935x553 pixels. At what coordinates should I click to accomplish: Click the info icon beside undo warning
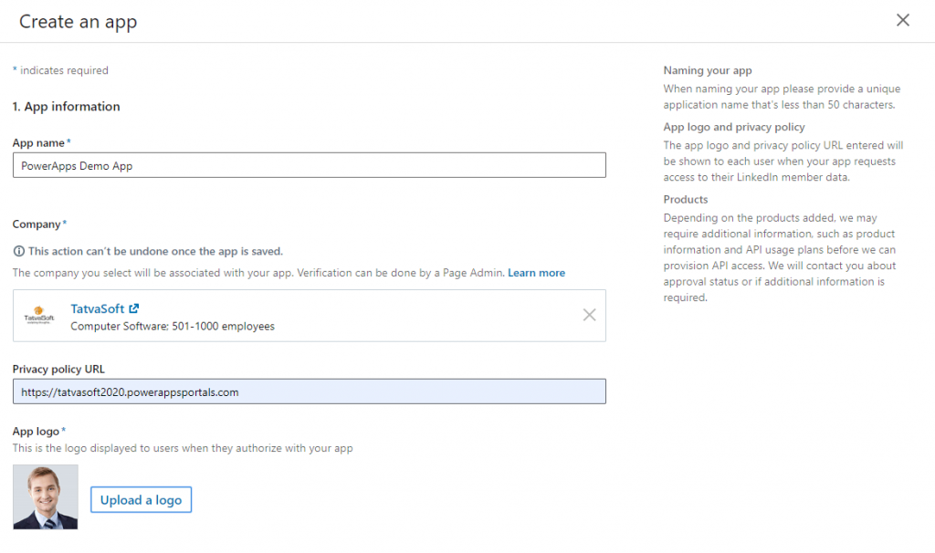(19, 251)
